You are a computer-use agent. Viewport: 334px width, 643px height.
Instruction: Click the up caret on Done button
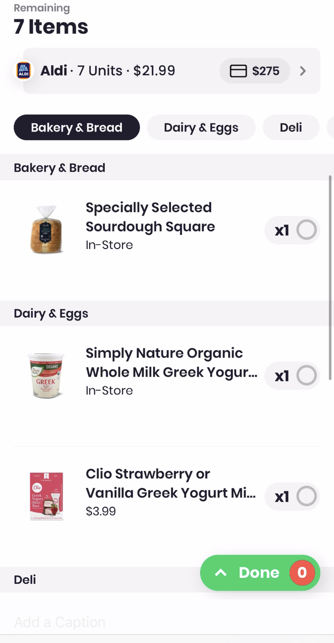[x=221, y=572]
